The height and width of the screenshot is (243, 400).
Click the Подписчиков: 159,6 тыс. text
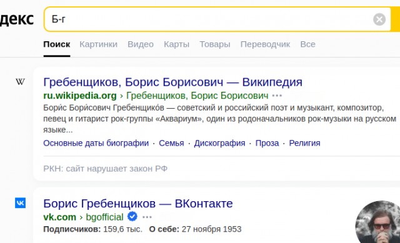(93, 229)
